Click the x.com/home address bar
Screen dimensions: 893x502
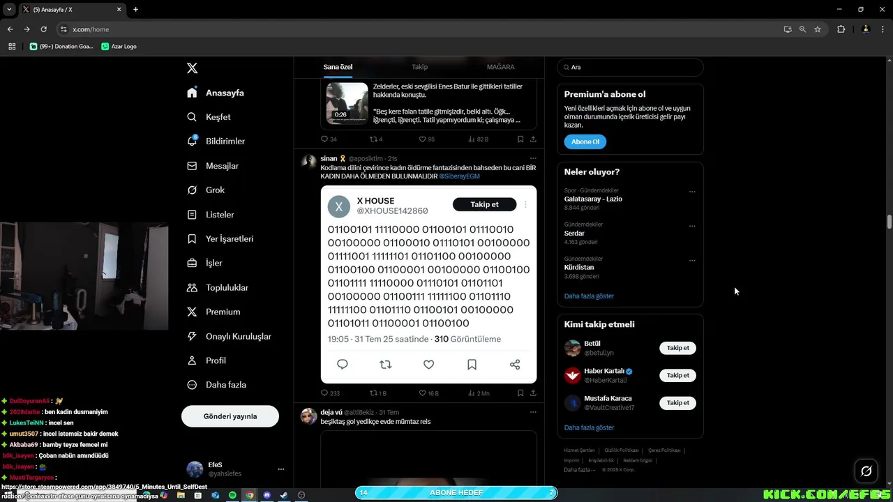419,29
